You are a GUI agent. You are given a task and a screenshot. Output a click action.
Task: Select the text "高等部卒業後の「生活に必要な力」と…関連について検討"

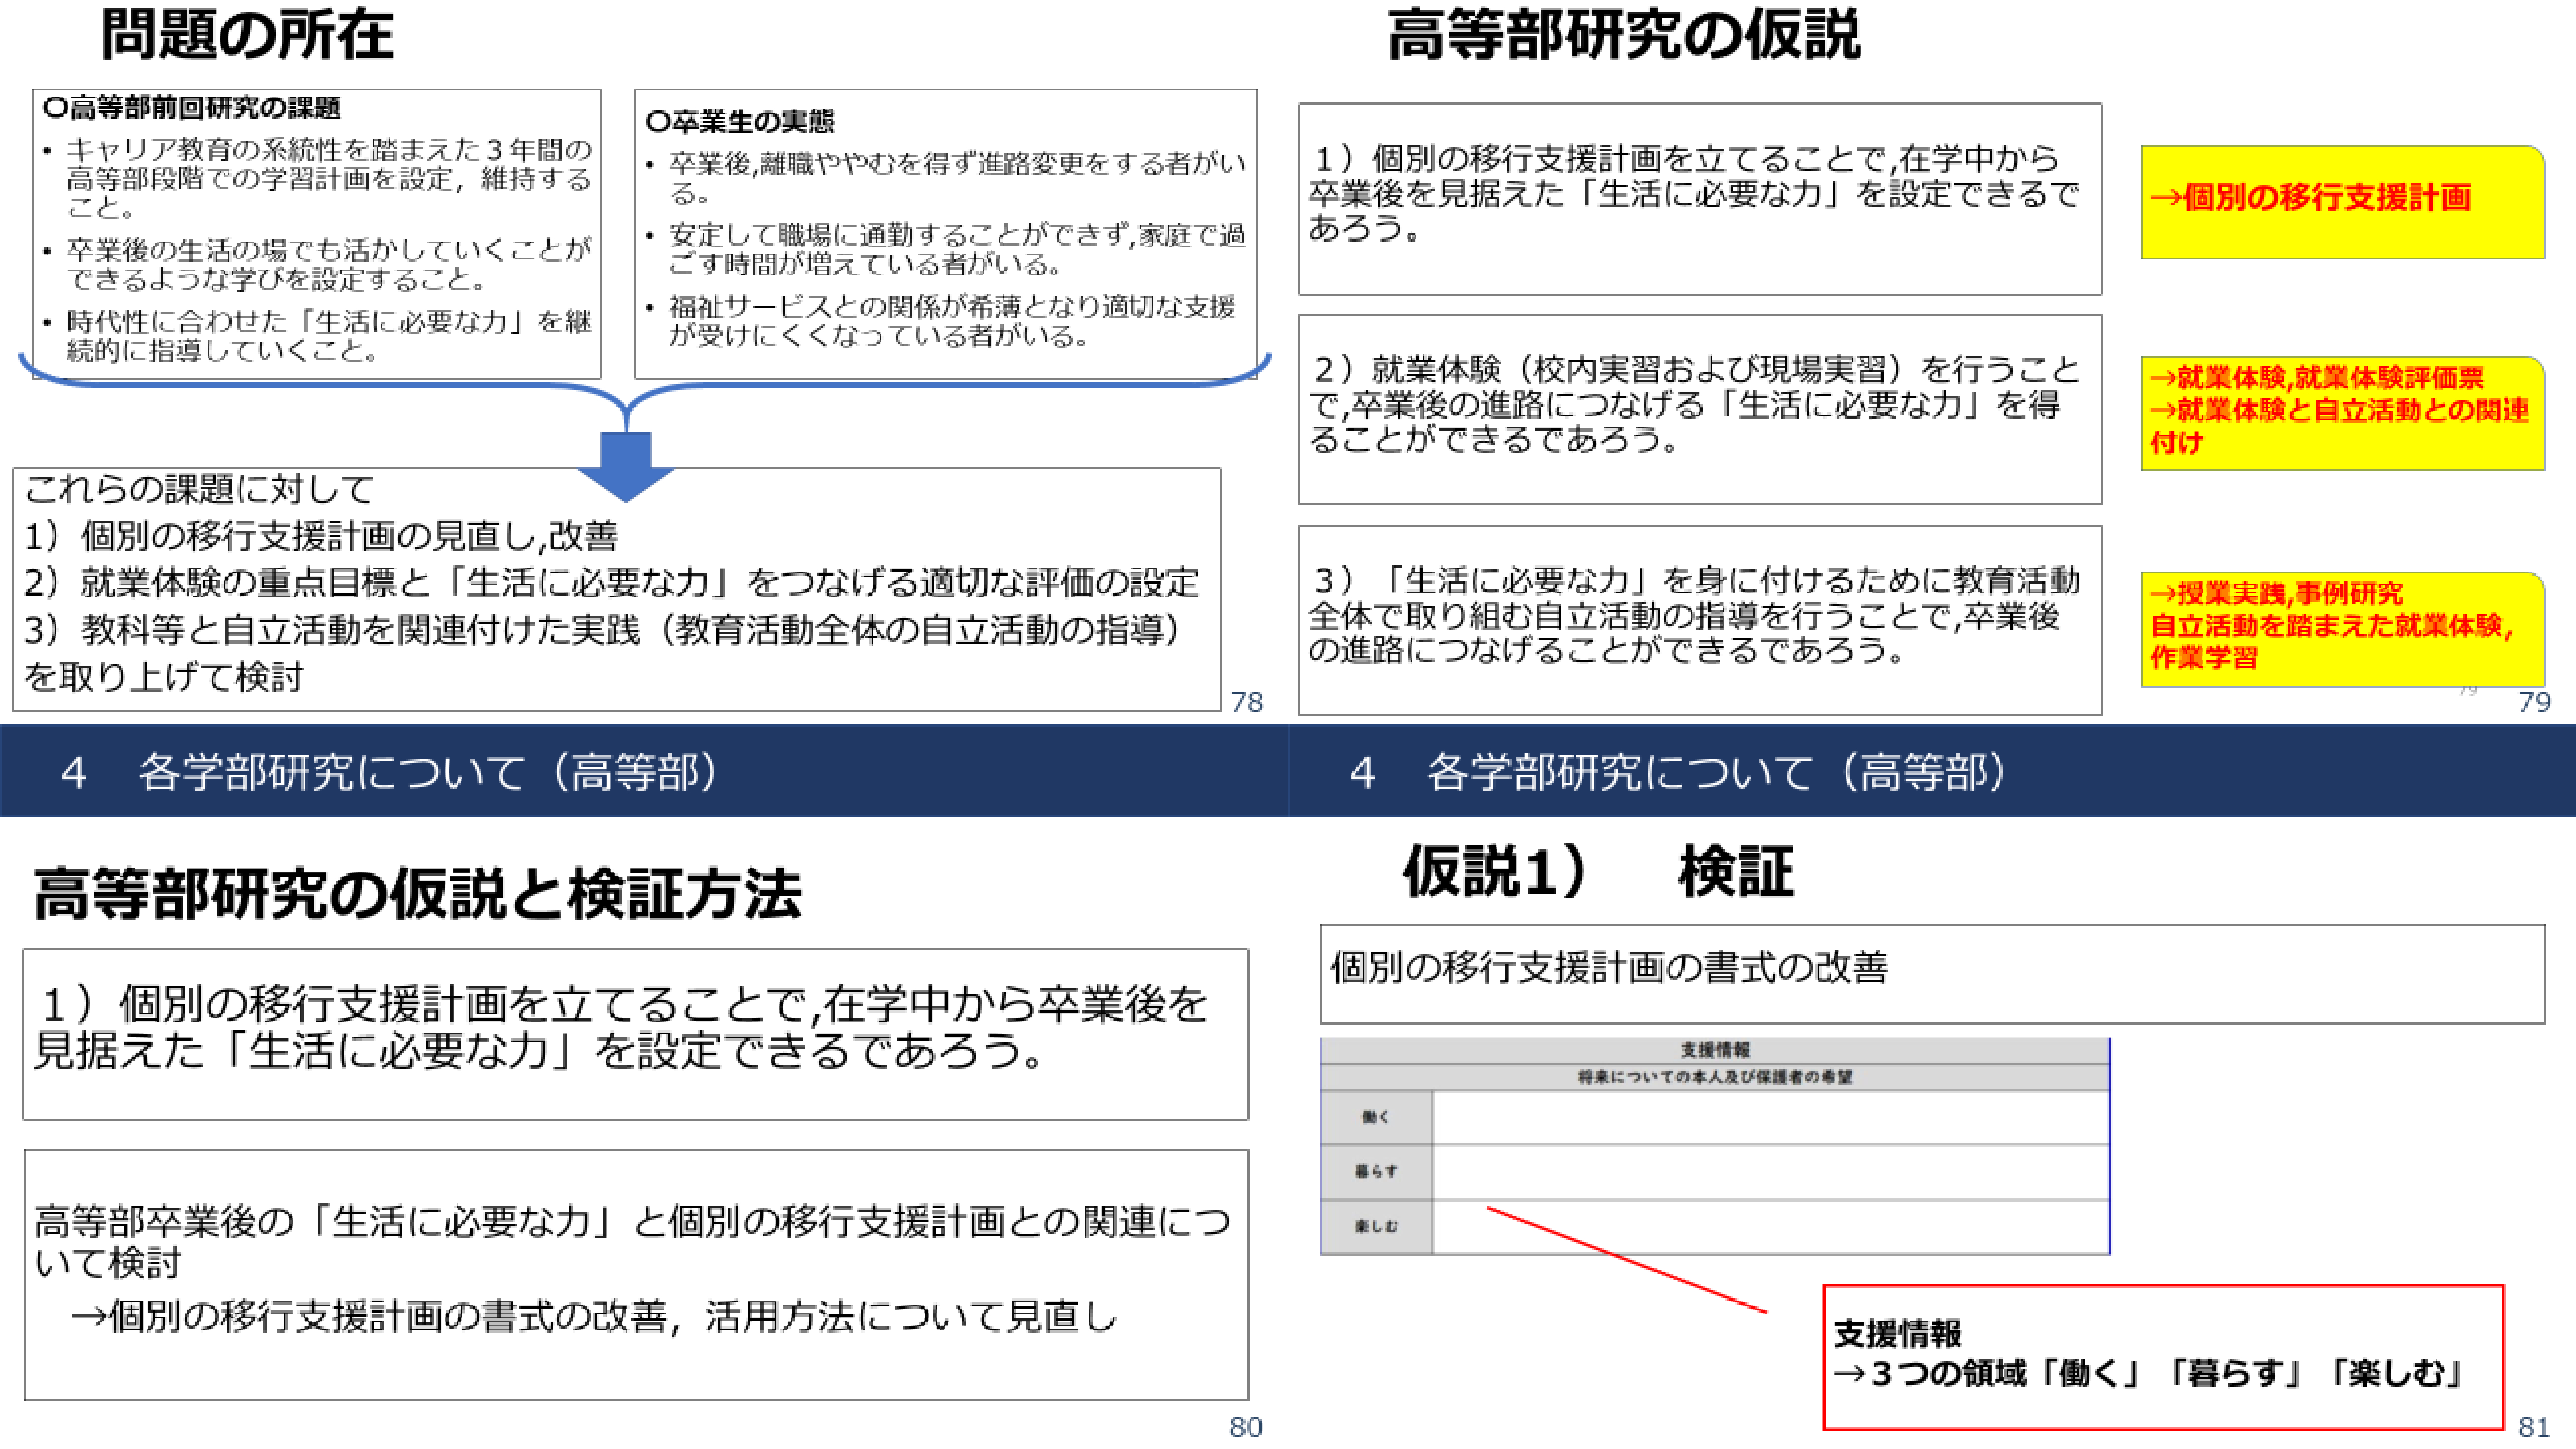[632, 1241]
